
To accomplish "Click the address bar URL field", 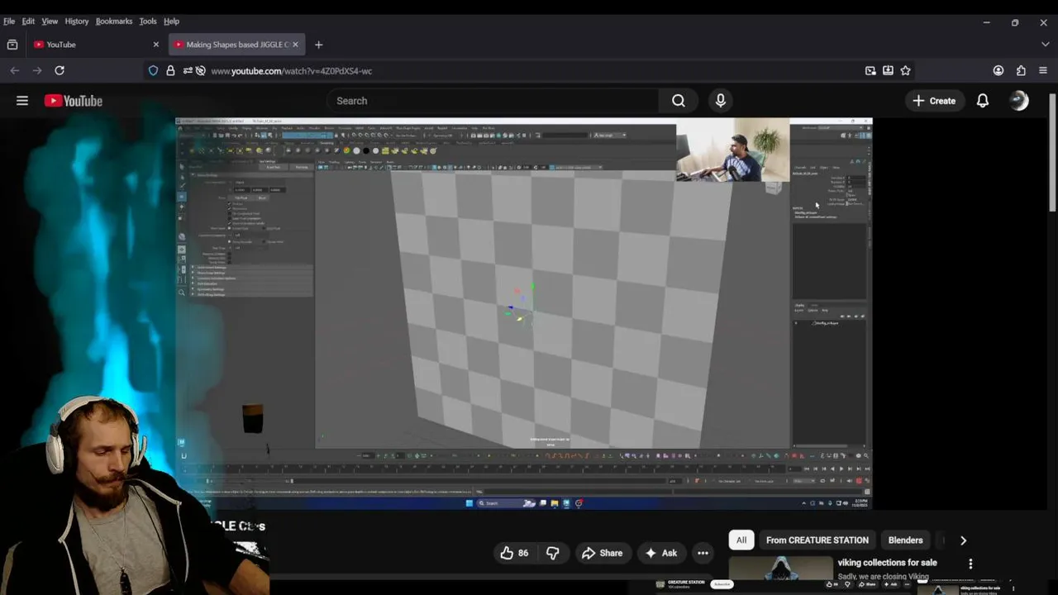I will point(529,71).
